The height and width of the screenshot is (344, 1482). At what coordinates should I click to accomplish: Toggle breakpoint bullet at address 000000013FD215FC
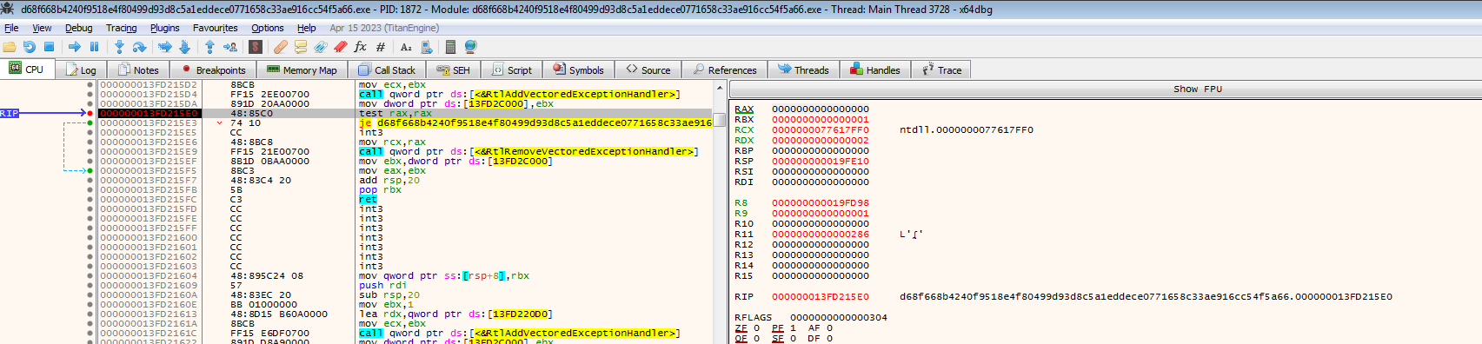point(90,199)
